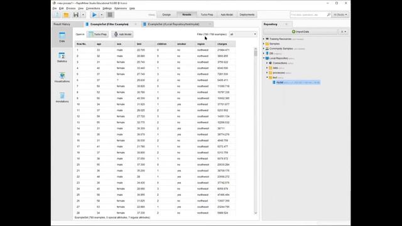Viewport: 402px width, 226px height.
Task: Sort by the Row No. column header
Action: point(85,44)
